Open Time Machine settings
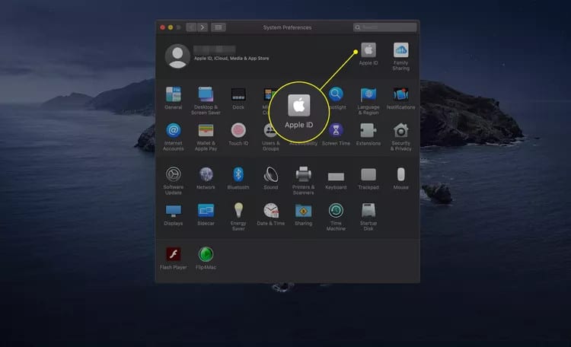571x347 pixels. coord(336,211)
